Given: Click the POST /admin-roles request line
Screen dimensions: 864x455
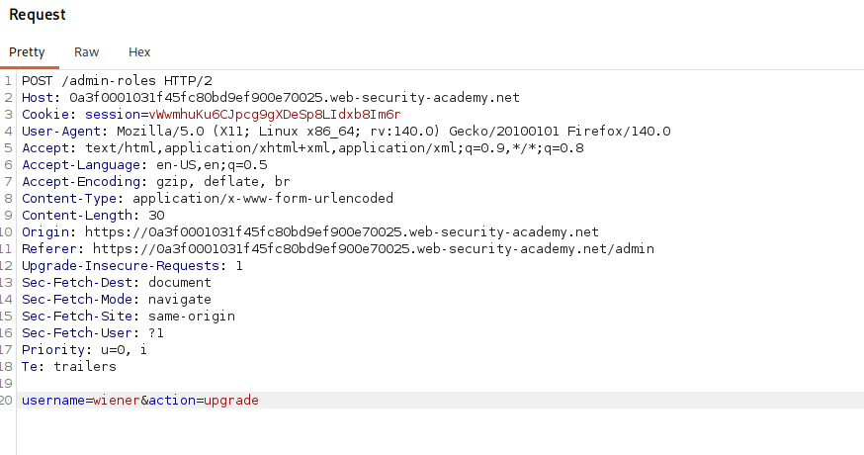Looking at the screenshot, I should [x=117, y=80].
